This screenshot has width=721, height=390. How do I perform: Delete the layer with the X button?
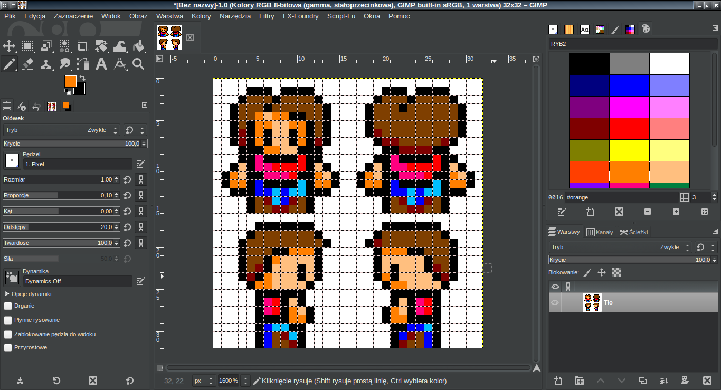click(707, 381)
